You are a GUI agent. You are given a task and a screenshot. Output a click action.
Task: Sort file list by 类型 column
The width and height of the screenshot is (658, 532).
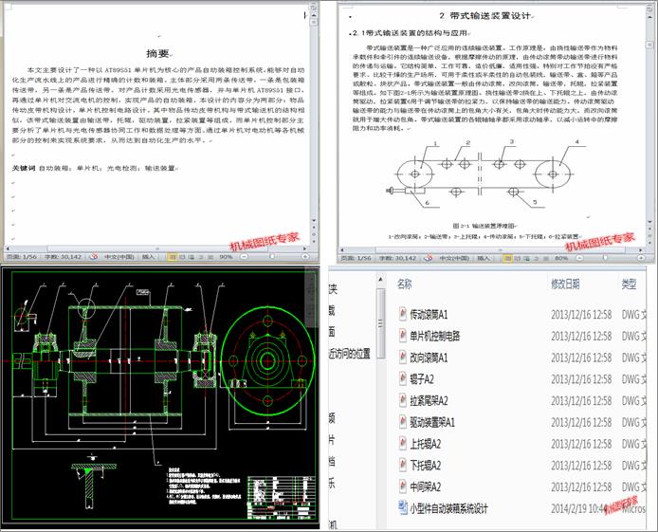click(x=629, y=284)
